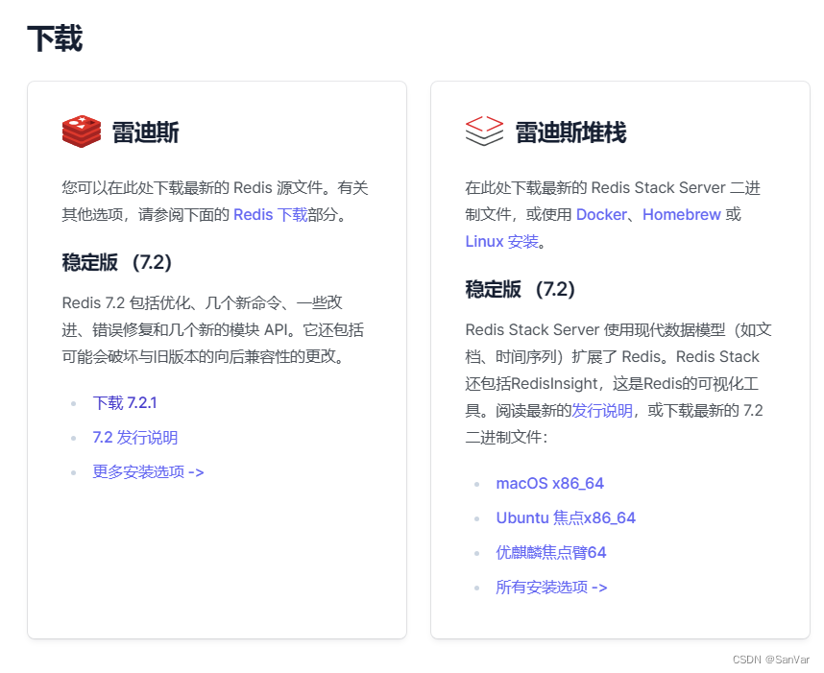Viewport: 824px width, 673px height.
Task: Download the Ubuntu 焦点x86_64 binary
Action: [566, 518]
